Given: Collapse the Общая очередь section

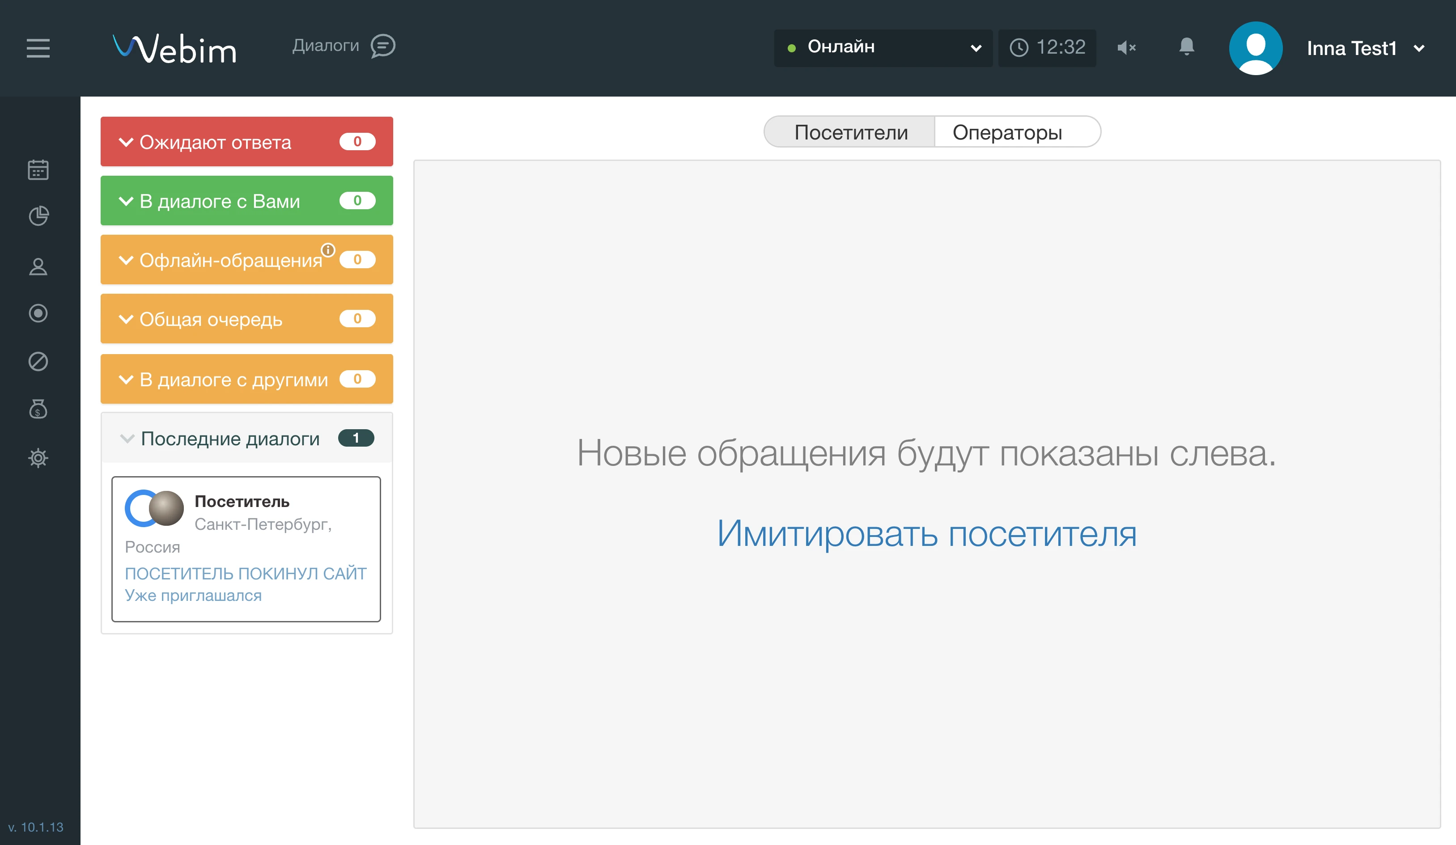Looking at the screenshot, I should click(125, 319).
